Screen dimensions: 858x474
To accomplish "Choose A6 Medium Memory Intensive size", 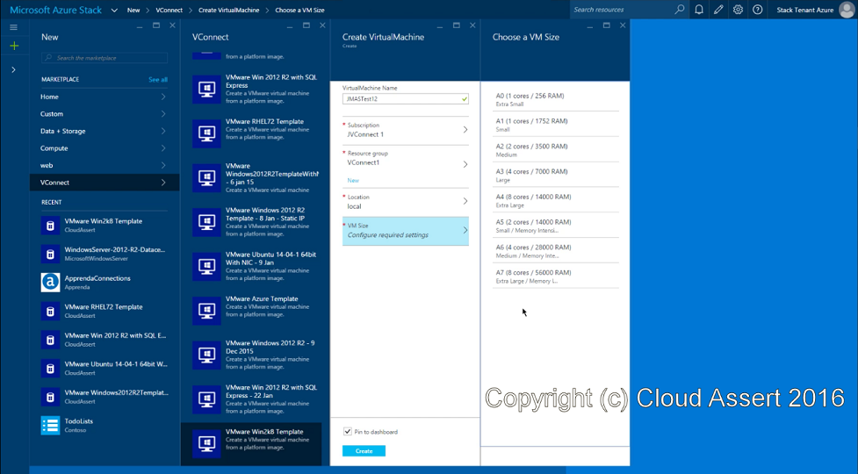I will click(556, 251).
